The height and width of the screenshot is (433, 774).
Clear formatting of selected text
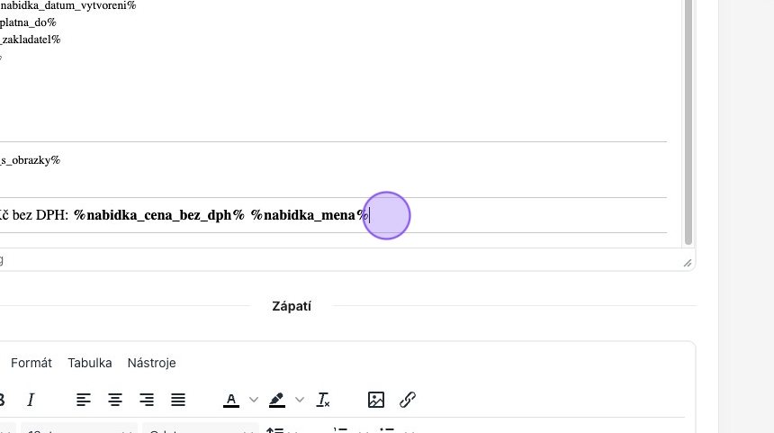tap(324, 400)
